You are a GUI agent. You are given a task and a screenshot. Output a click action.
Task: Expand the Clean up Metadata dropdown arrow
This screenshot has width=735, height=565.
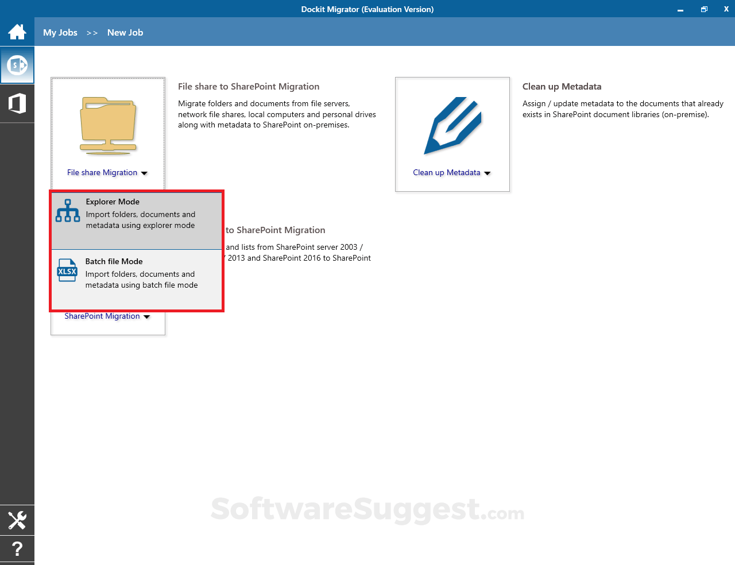[x=488, y=173]
